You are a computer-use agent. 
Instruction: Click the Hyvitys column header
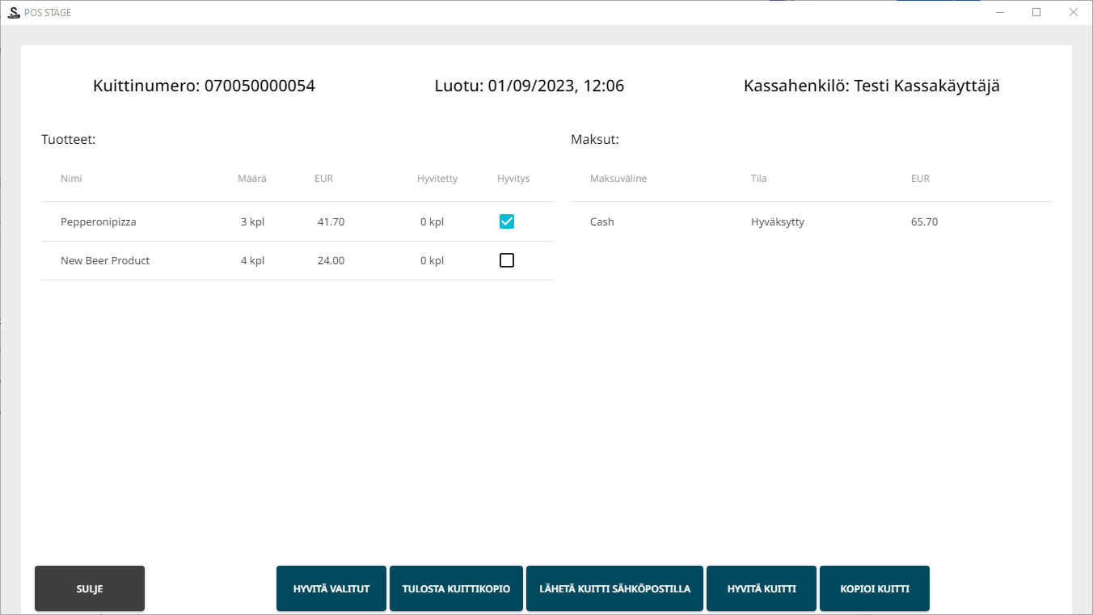coord(513,179)
